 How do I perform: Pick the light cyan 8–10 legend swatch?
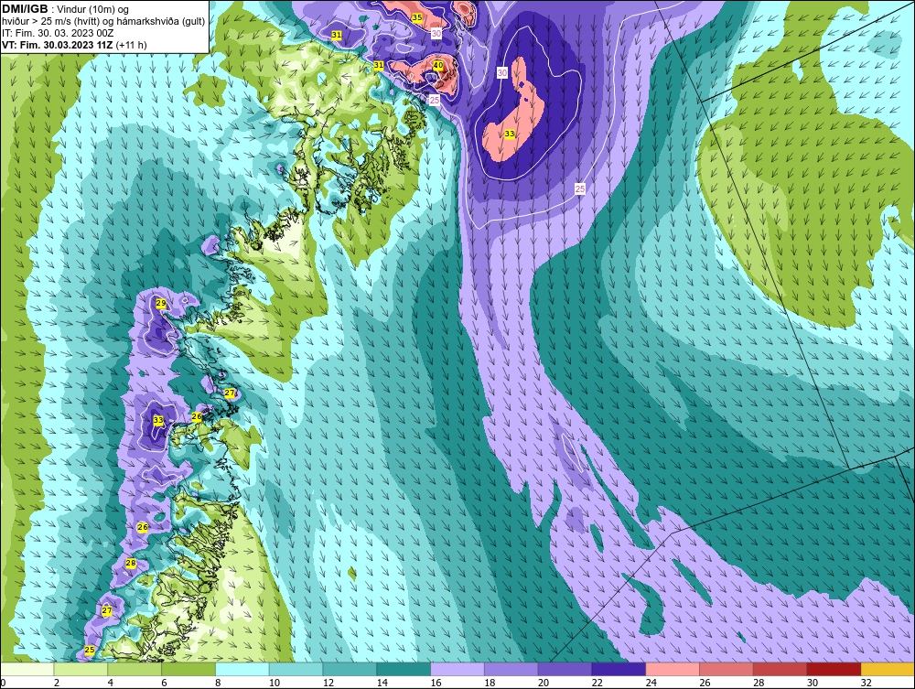(242, 669)
